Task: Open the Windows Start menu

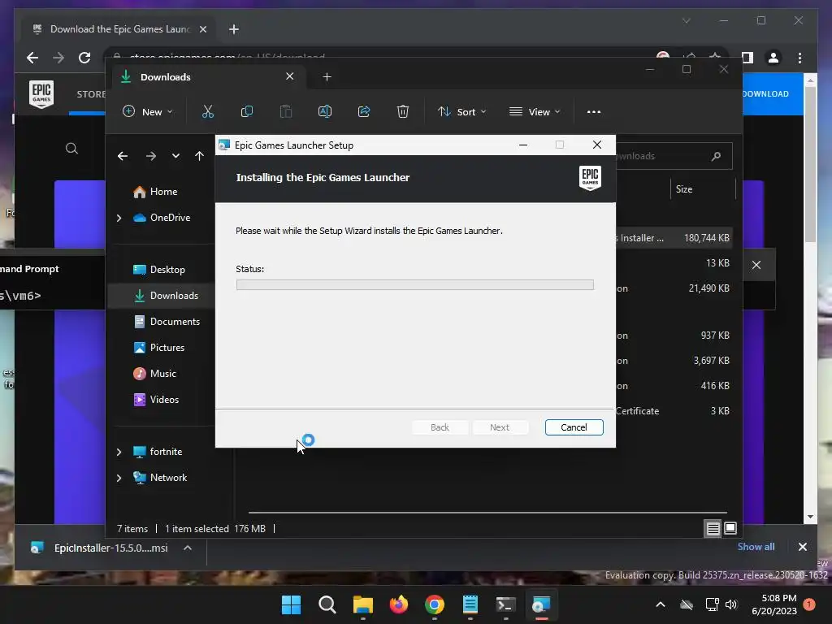Action: pos(291,604)
